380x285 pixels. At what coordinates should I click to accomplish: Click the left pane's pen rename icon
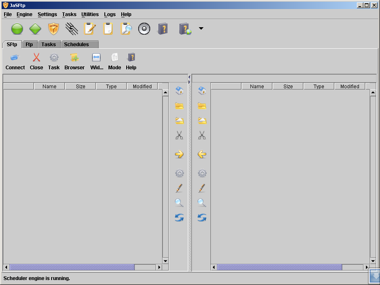179,188
